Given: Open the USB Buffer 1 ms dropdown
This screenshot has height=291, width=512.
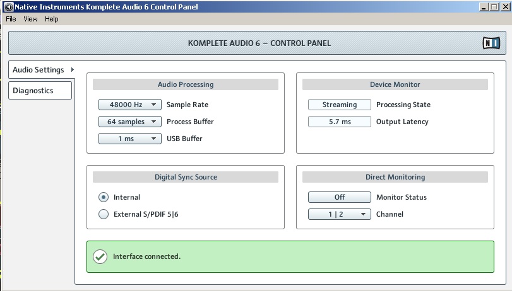Looking at the screenshot, I should tap(129, 139).
